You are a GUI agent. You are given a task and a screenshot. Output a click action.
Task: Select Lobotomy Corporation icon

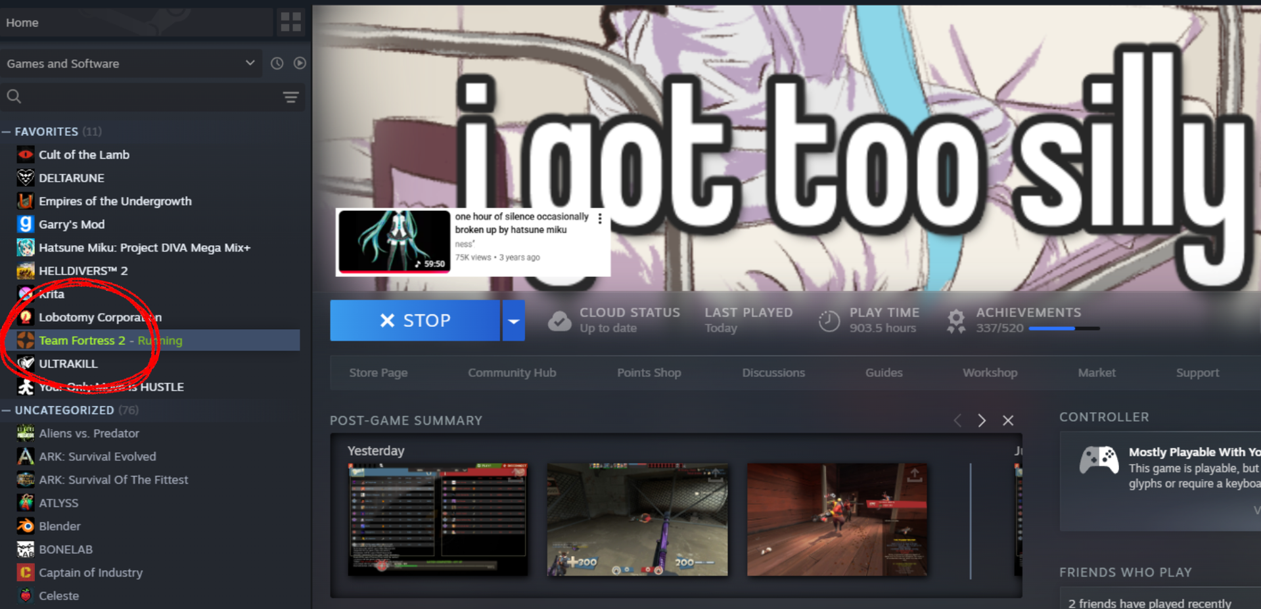click(x=26, y=317)
